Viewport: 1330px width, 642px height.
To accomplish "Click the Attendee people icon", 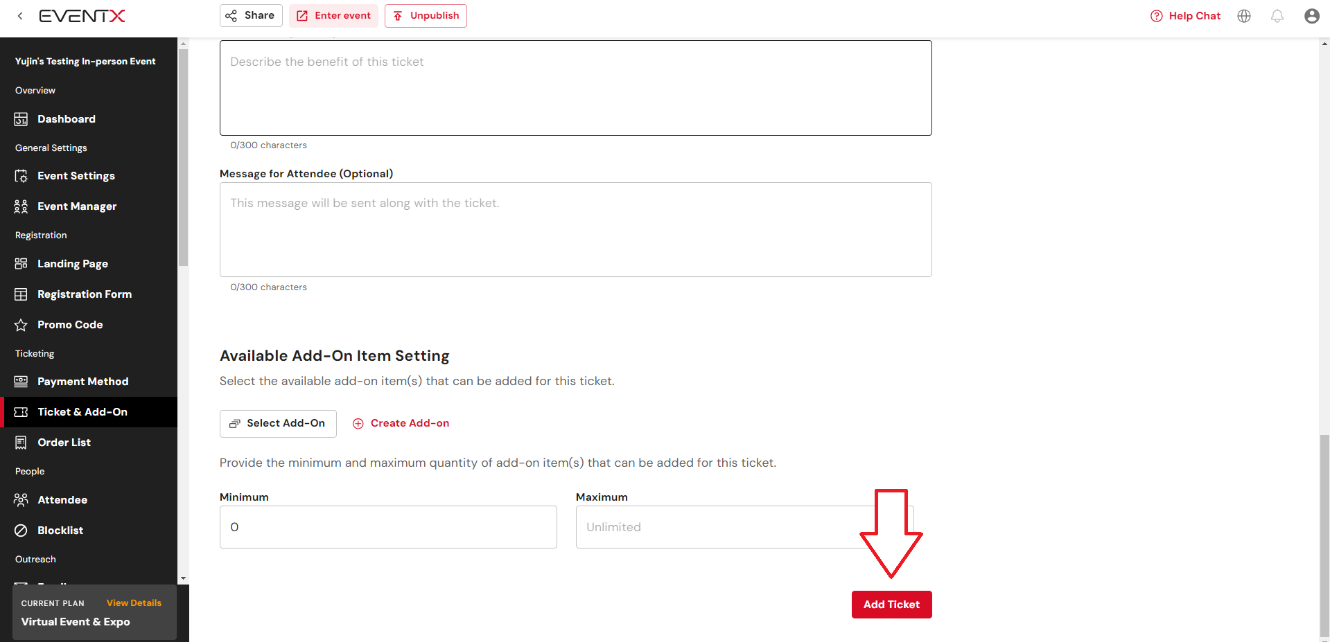I will tap(21, 500).
